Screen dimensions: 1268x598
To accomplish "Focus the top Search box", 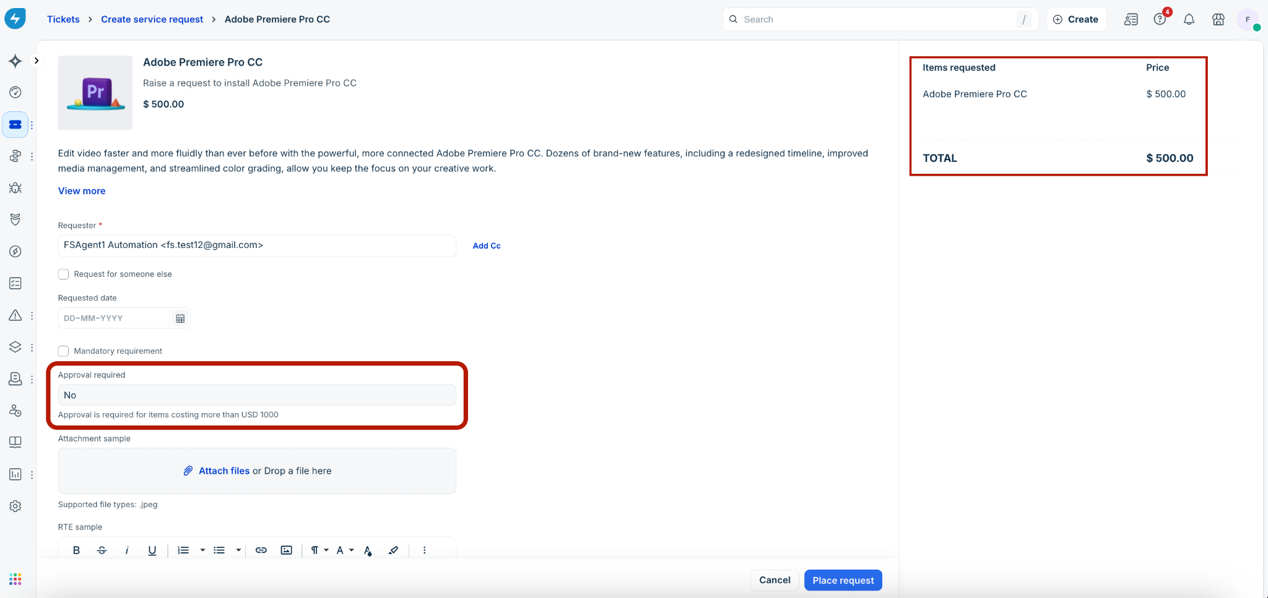I will point(880,19).
